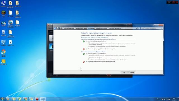Screen dimensions: 179x101
Task: Turn off Windows Firewall for public network
Action: pos(87,62)
